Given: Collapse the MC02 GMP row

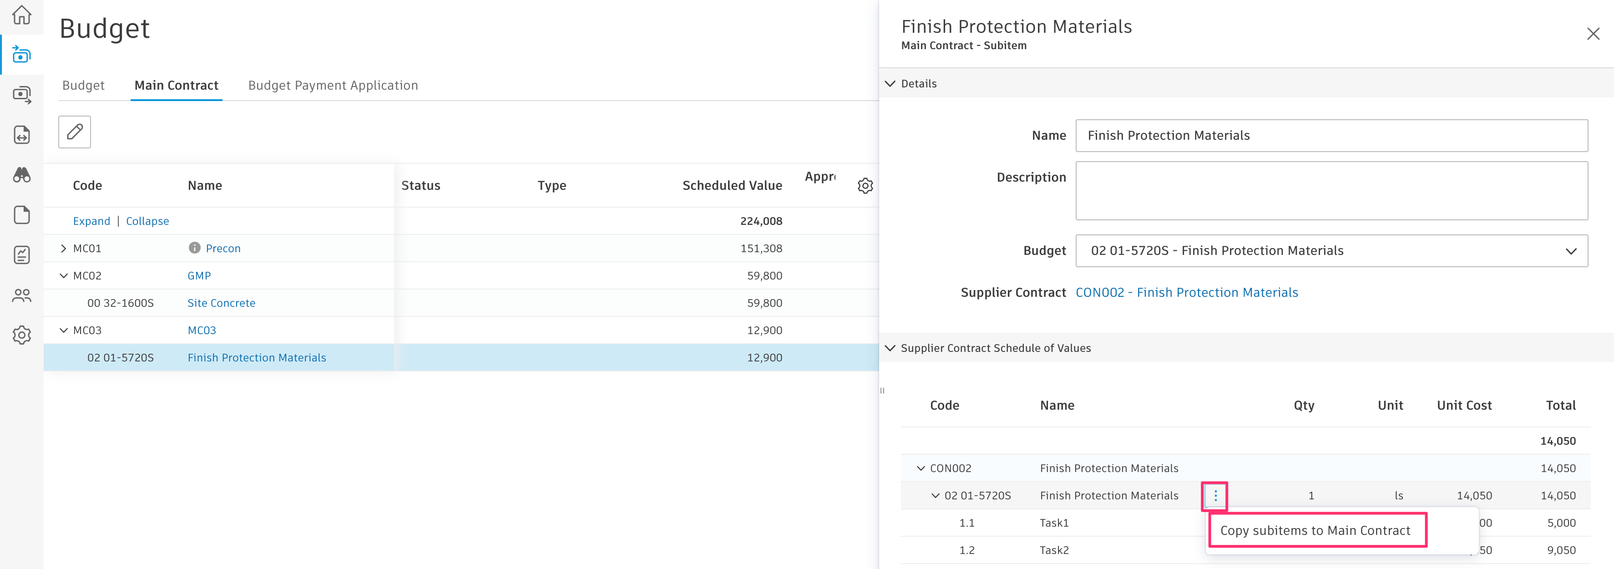Looking at the screenshot, I should 63,276.
